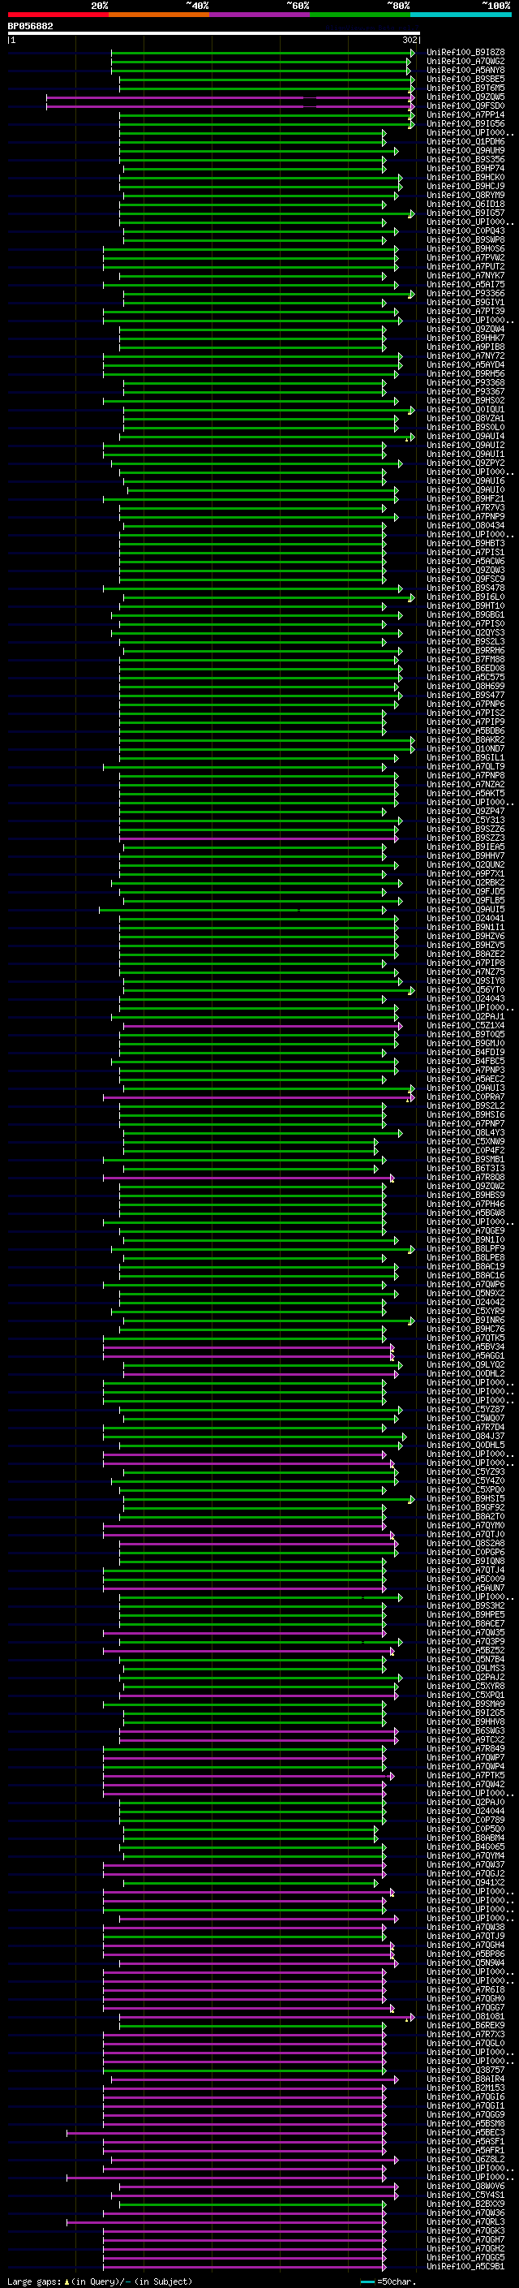Click the UniRef100_B9HP74 label
Screen dimensions: 519x2288
[465, 169]
